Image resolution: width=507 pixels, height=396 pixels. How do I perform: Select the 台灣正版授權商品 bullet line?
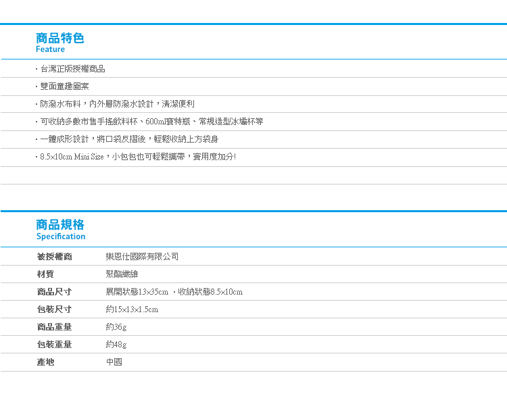(72, 69)
